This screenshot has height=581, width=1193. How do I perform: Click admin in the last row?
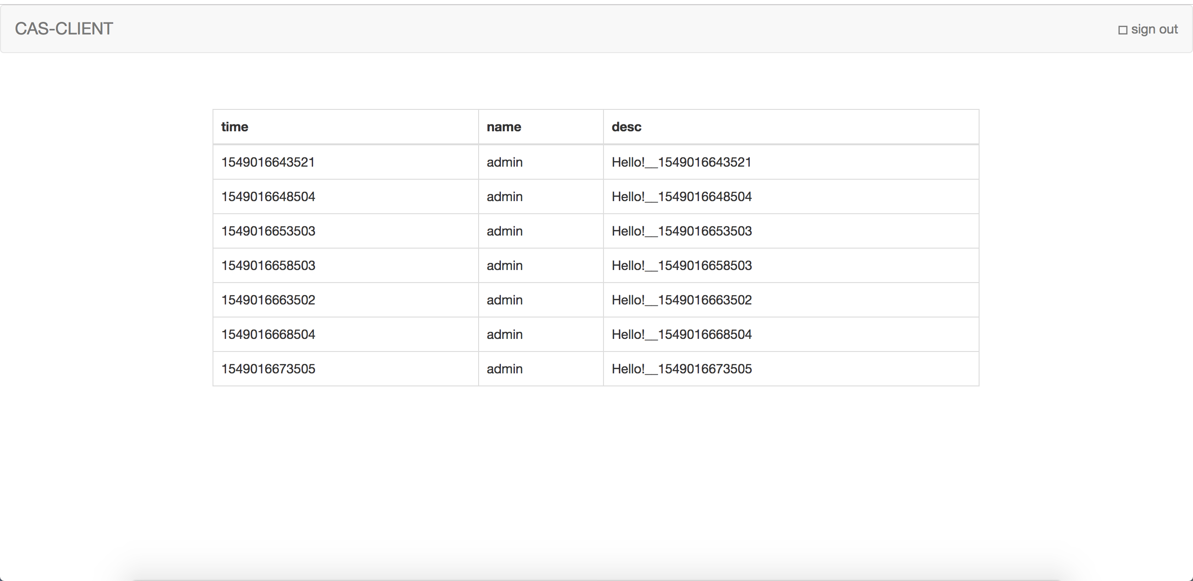coord(505,369)
